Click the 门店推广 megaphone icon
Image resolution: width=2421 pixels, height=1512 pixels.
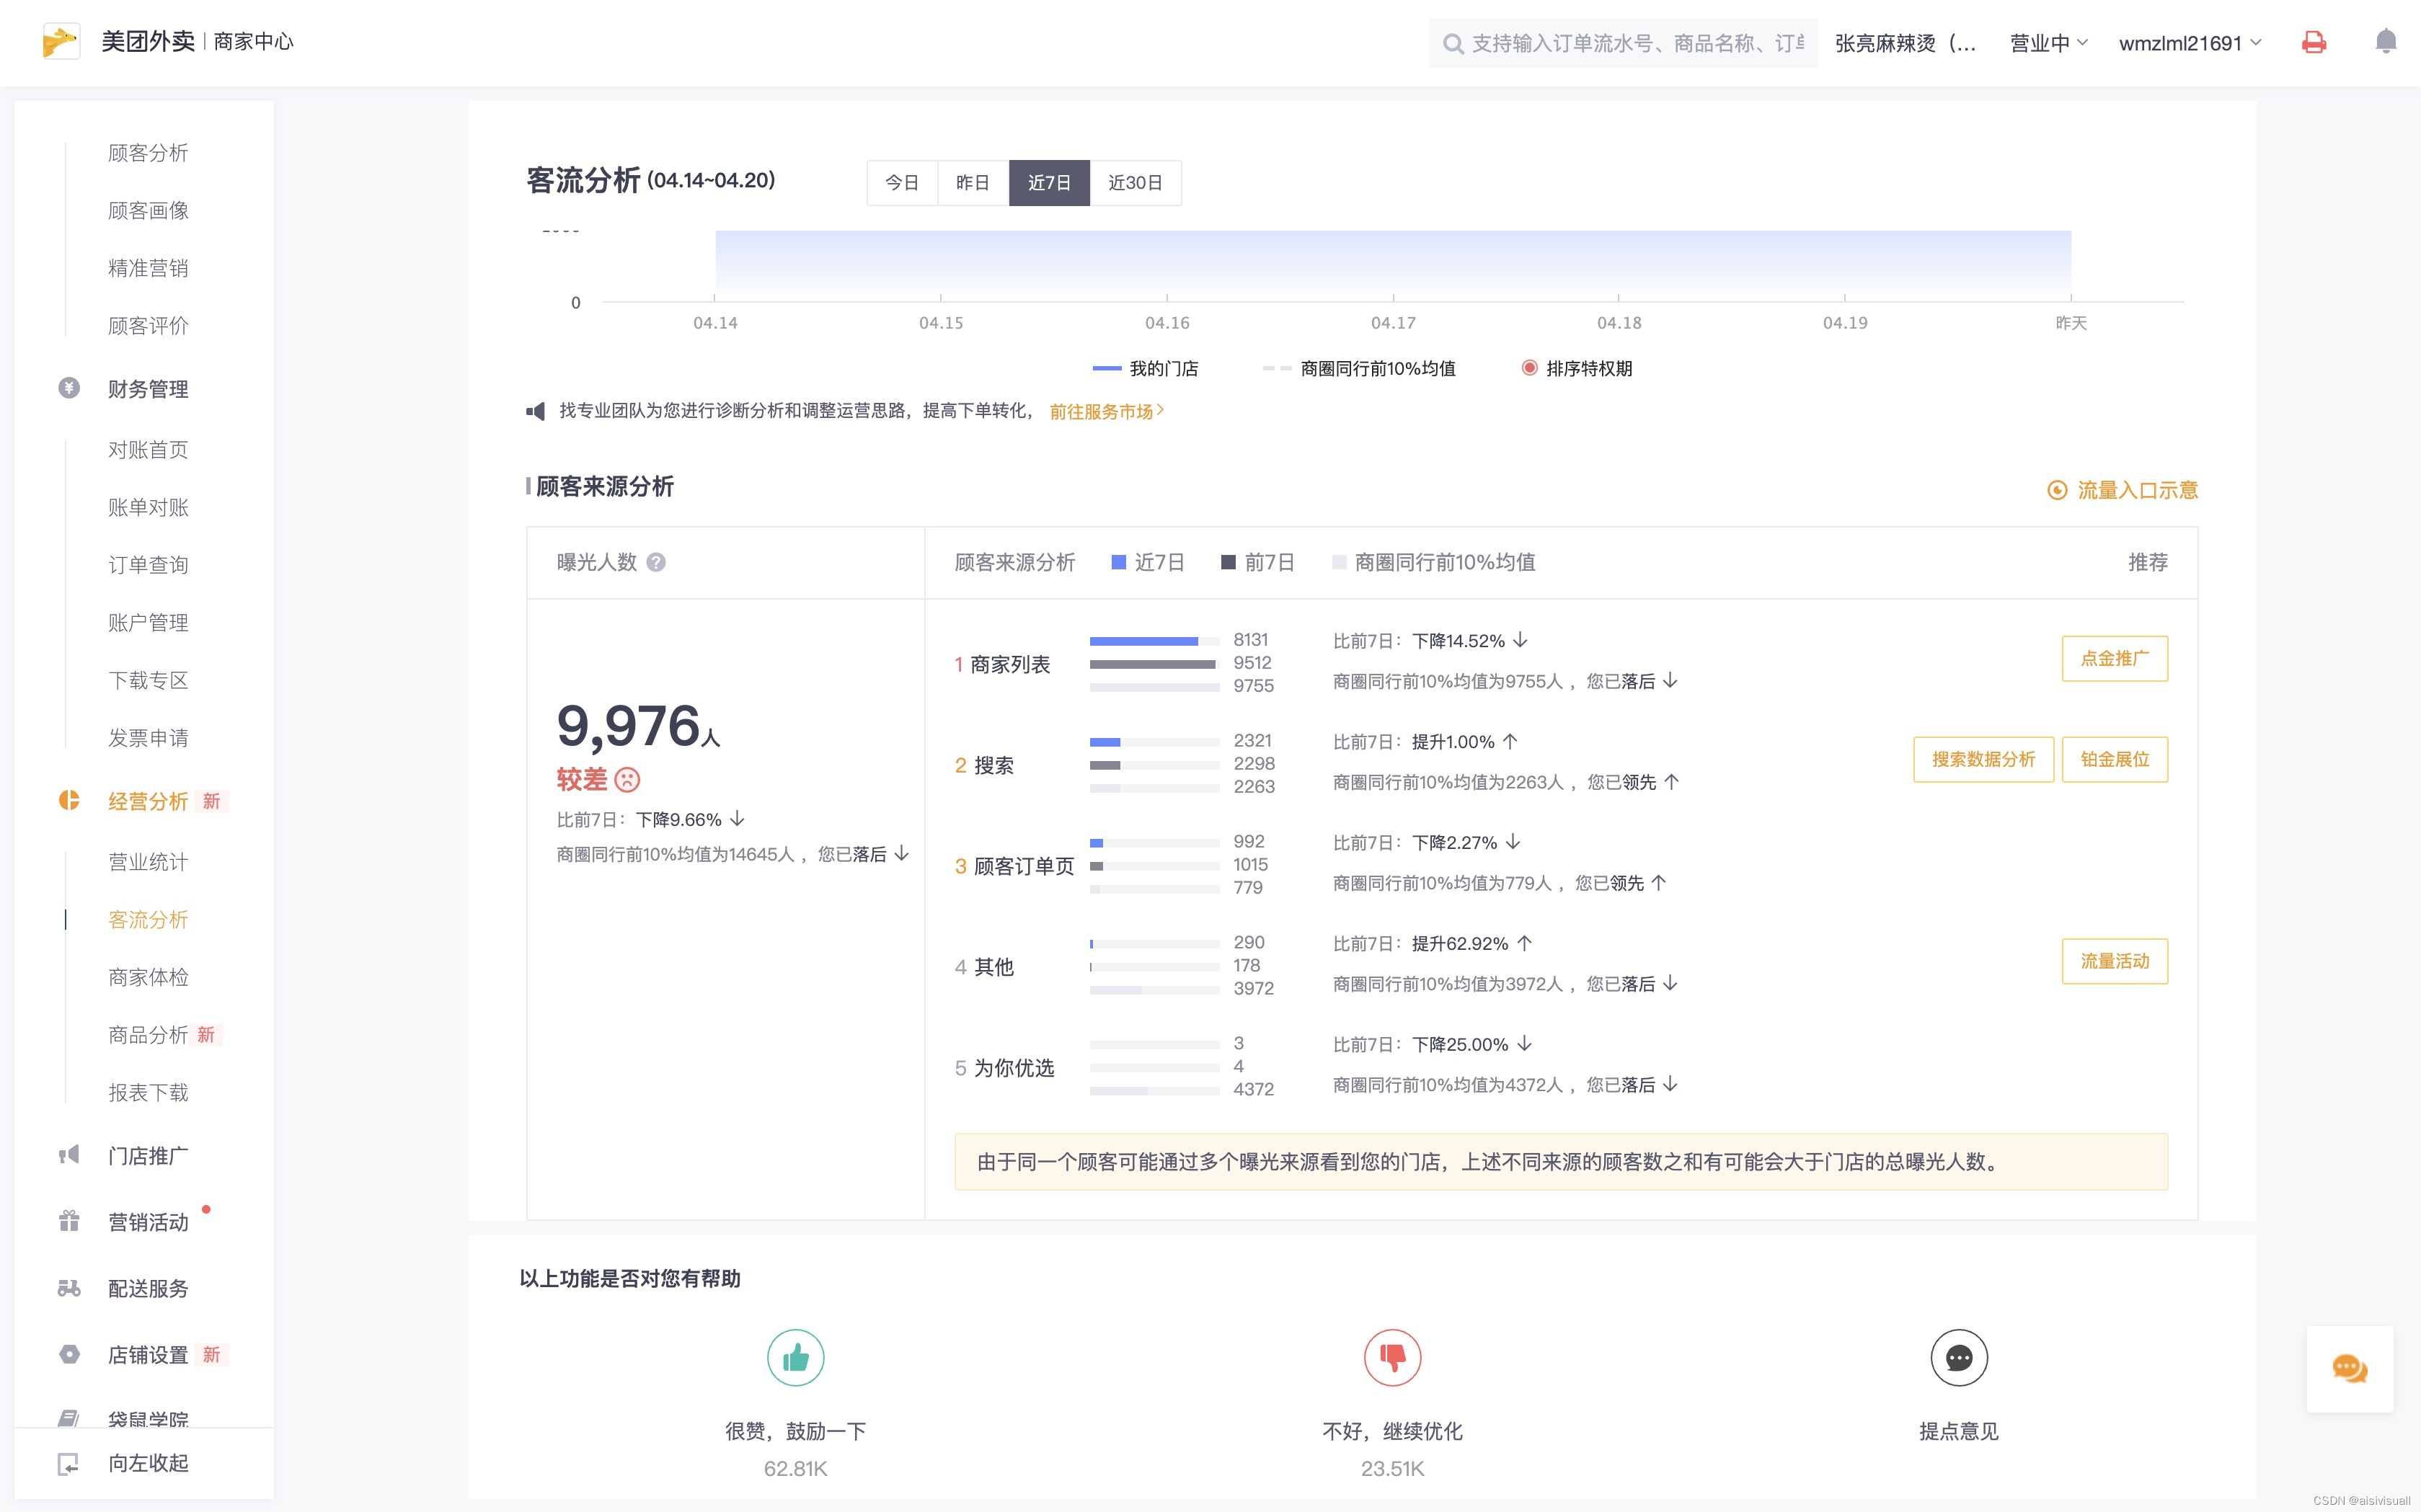coord(69,1155)
